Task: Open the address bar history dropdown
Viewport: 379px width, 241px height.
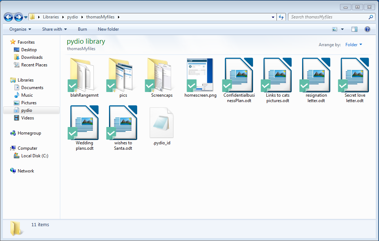Action: point(273,17)
